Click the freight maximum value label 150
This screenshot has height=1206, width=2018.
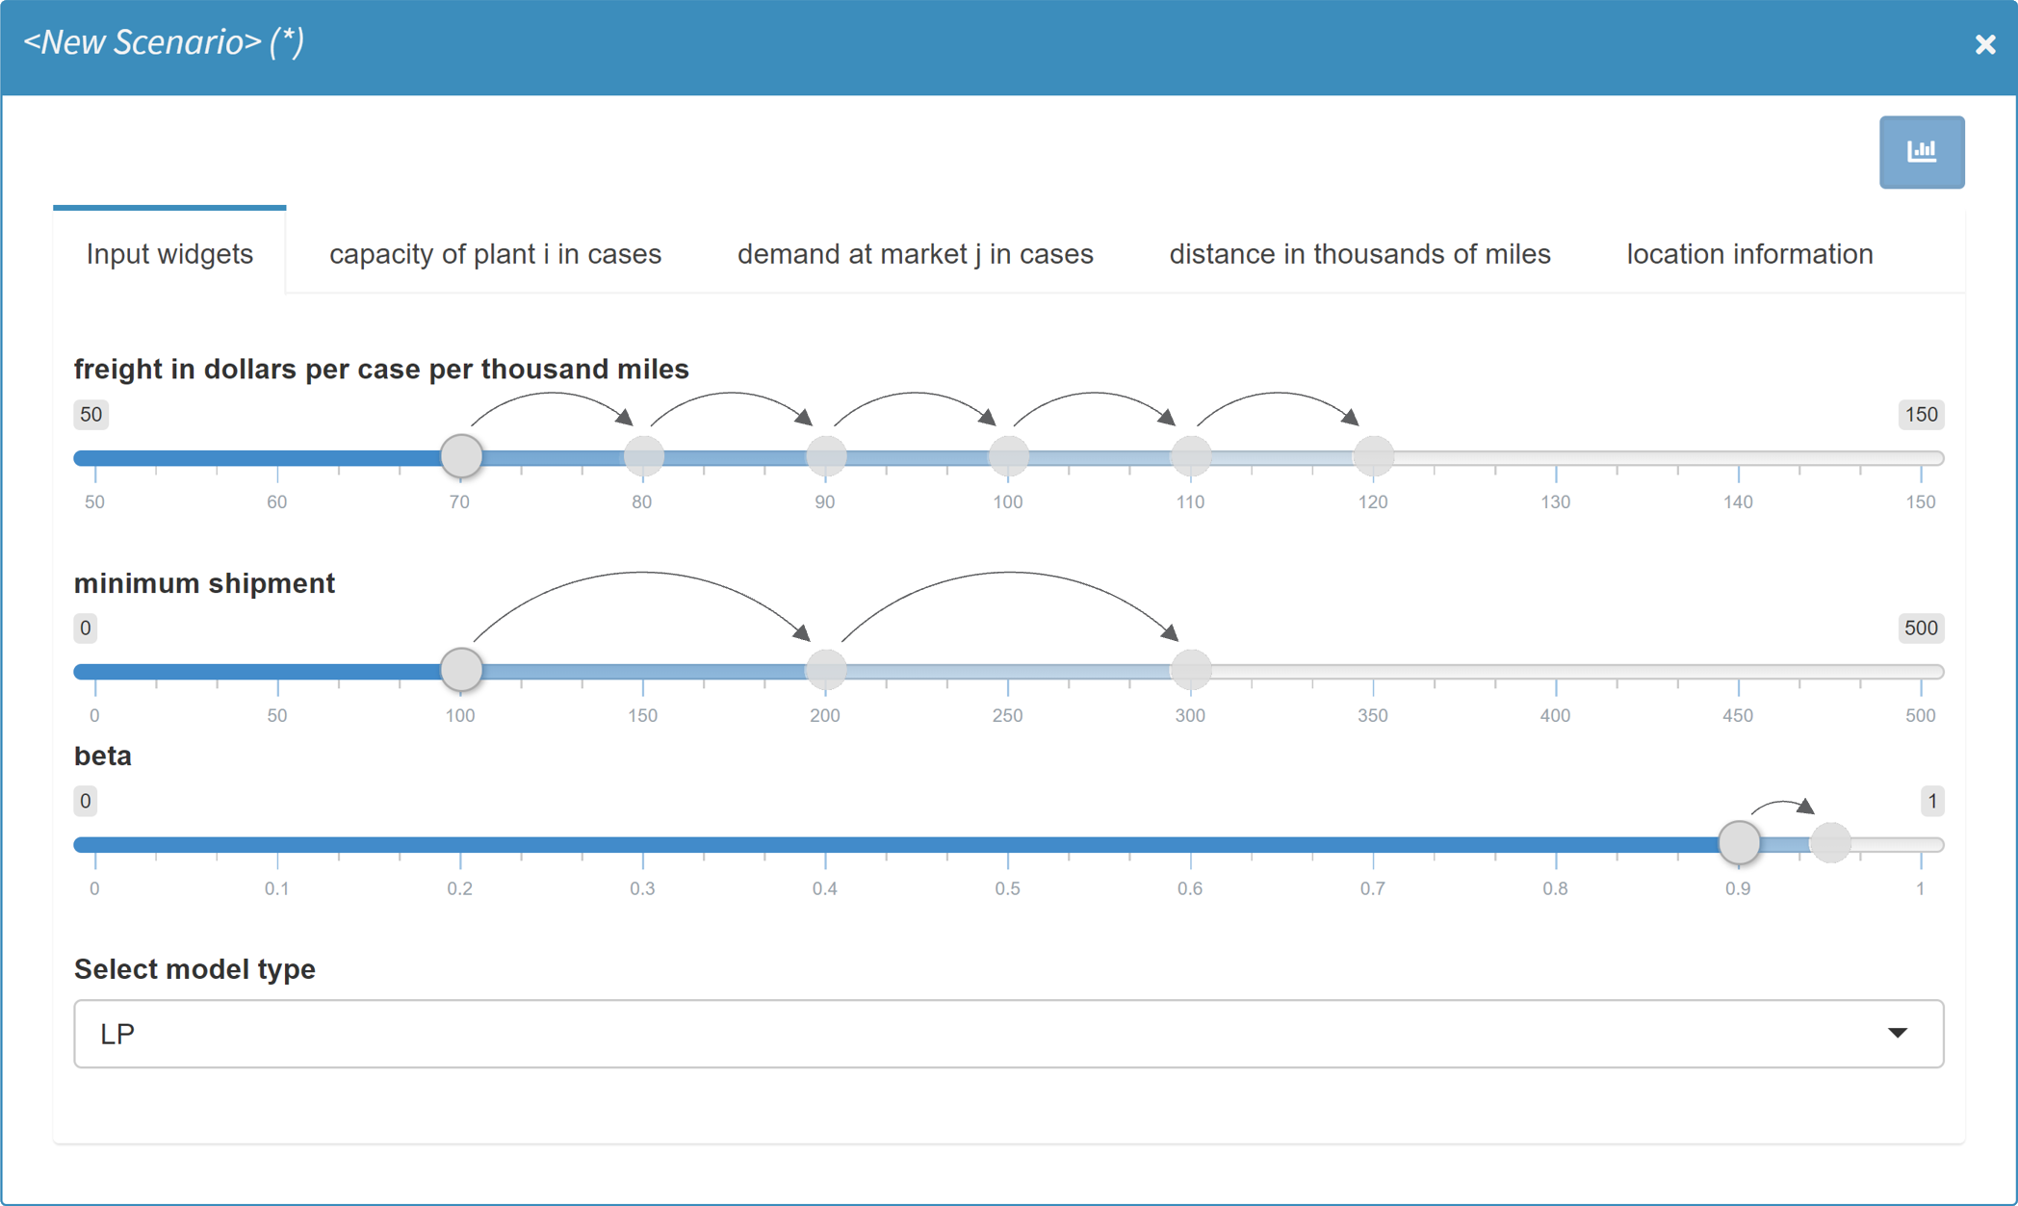coord(1921,415)
